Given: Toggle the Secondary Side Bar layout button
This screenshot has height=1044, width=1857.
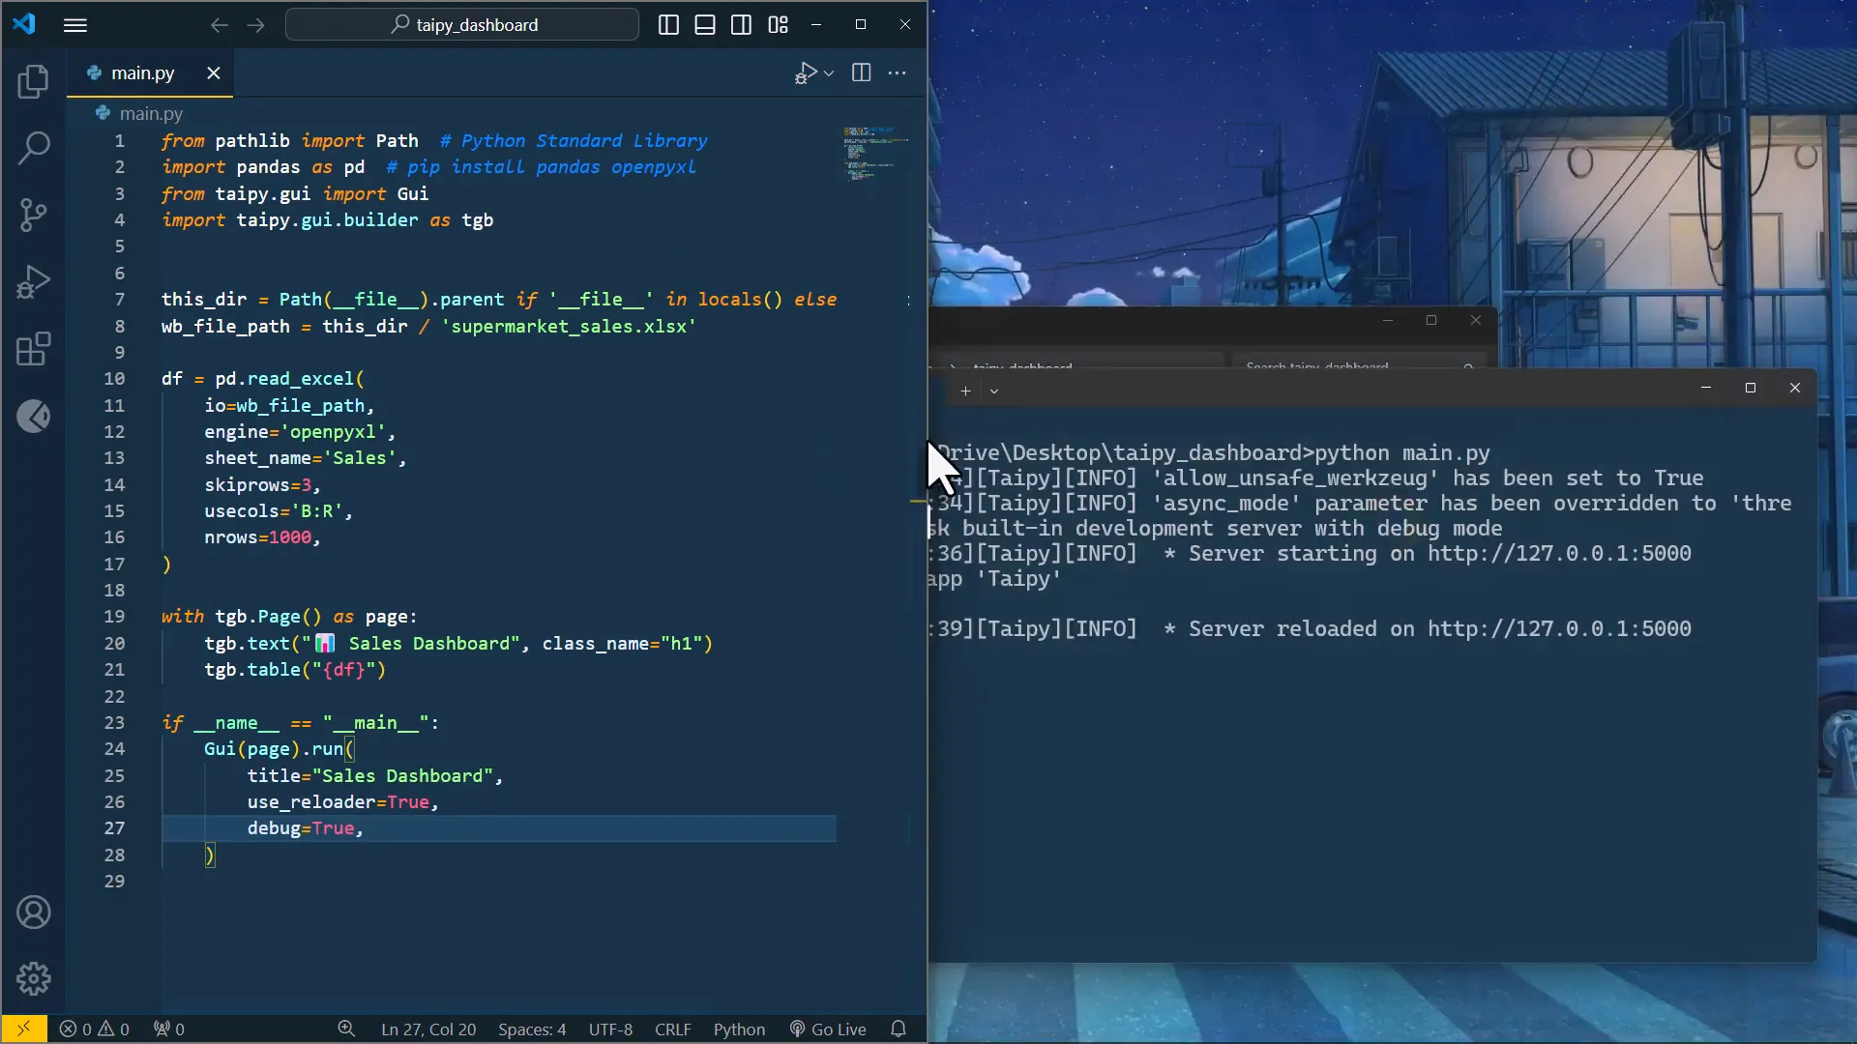Looking at the screenshot, I should point(742,25).
